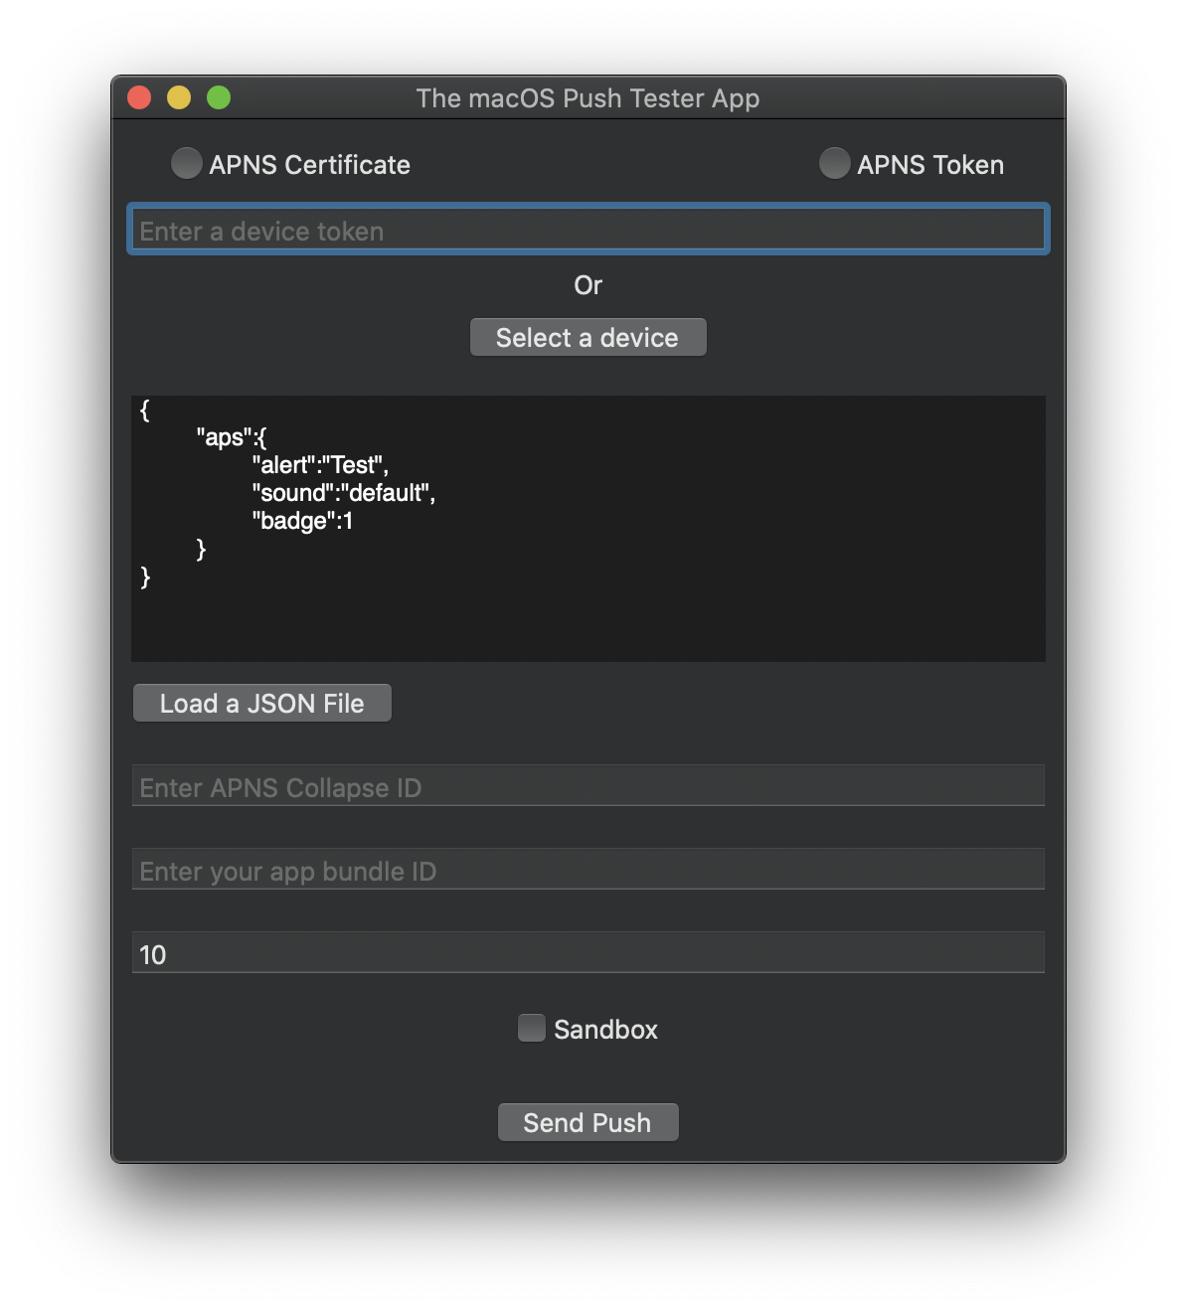Click the window title The macOS Push Tester App
Screen dimensions: 1177x1310
pyautogui.click(x=588, y=98)
